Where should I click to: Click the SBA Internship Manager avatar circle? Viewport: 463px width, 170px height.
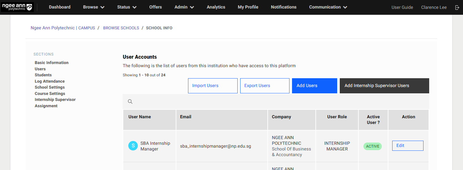click(133, 146)
